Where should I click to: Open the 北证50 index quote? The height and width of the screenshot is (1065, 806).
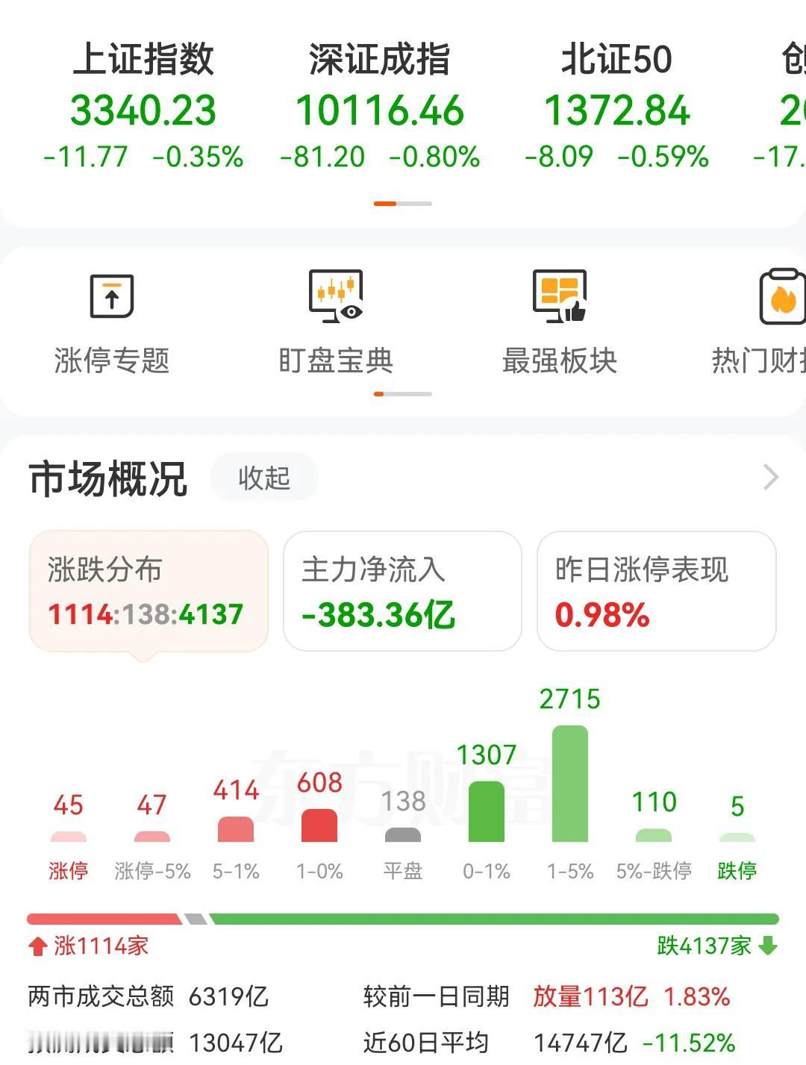pyautogui.click(x=617, y=105)
